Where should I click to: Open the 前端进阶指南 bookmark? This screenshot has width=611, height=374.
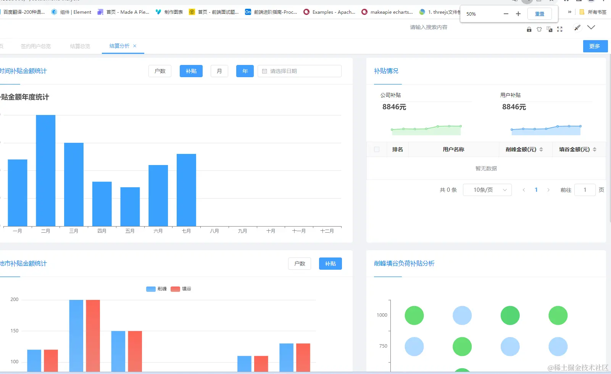coord(271,12)
